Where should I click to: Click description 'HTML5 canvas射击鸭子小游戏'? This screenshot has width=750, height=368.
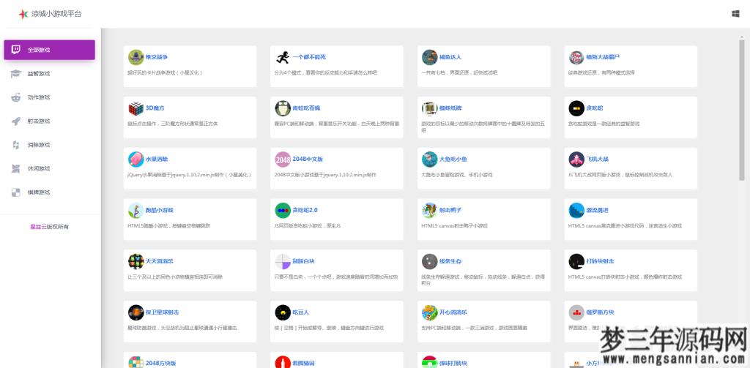(454, 225)
